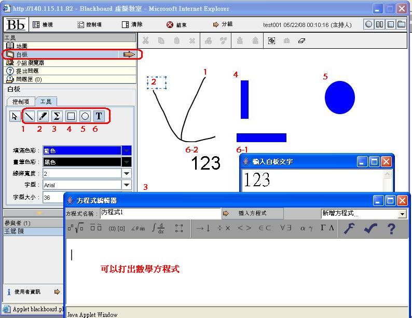Choose the T text tool

[99, 116]
